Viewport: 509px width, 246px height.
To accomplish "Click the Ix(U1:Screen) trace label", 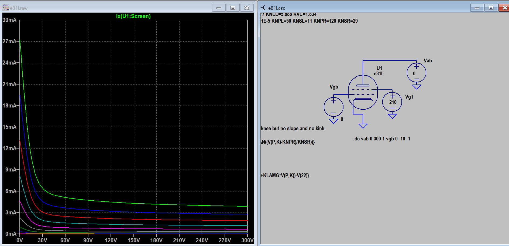I will click(133, 16).
